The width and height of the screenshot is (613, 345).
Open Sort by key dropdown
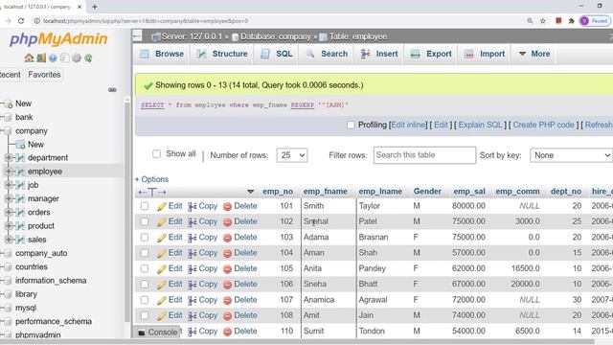tap(571, 155)
